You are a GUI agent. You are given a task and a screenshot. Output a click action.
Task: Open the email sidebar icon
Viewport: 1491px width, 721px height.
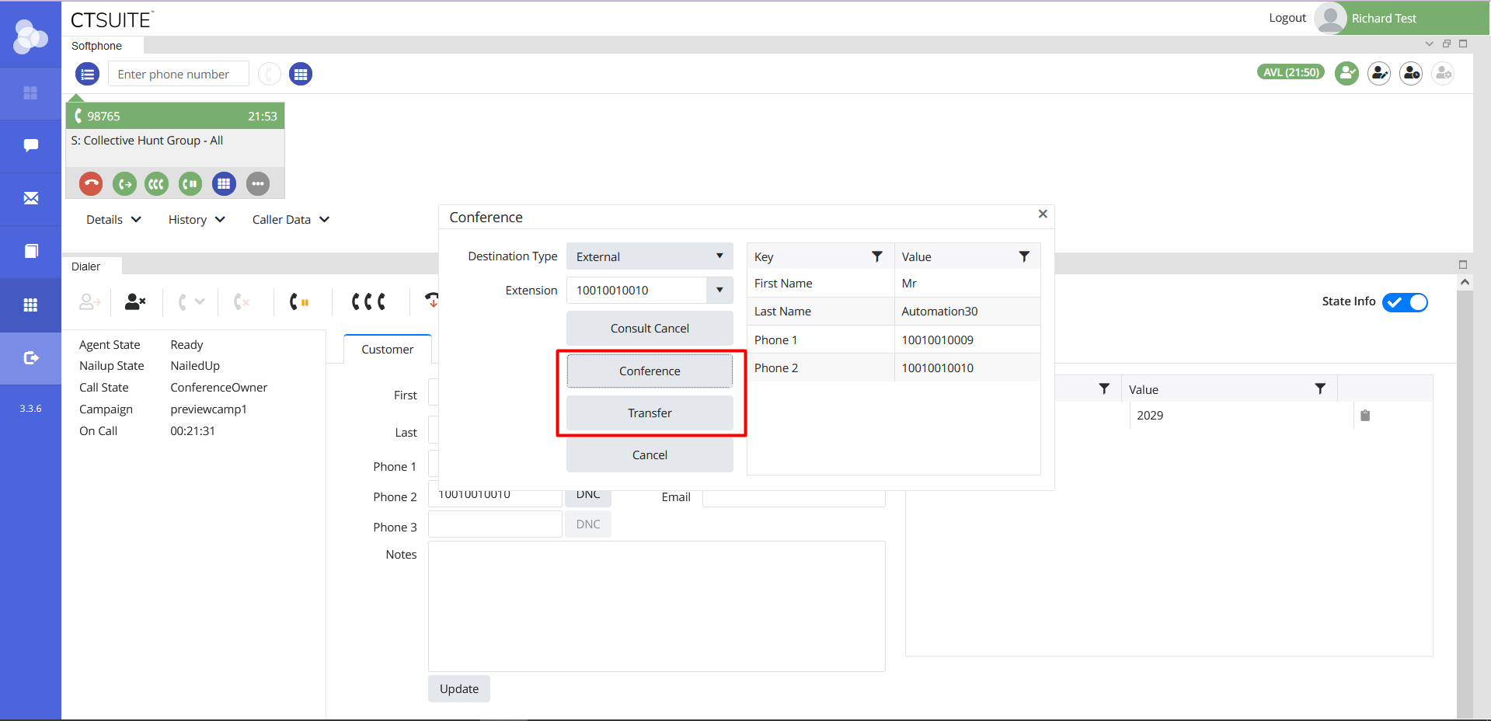30,199
